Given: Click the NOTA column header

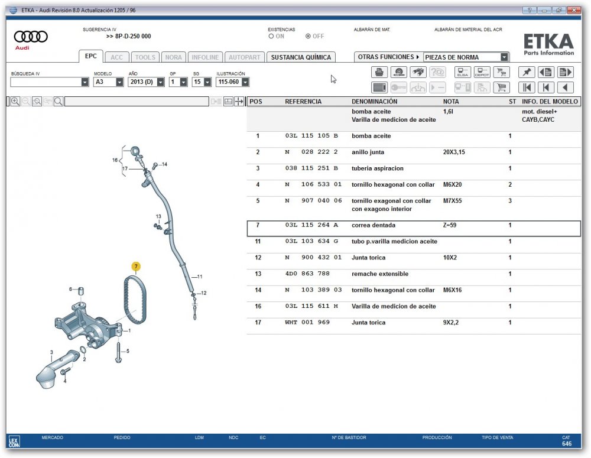Looking at the screenshot, I should point(451,102).
